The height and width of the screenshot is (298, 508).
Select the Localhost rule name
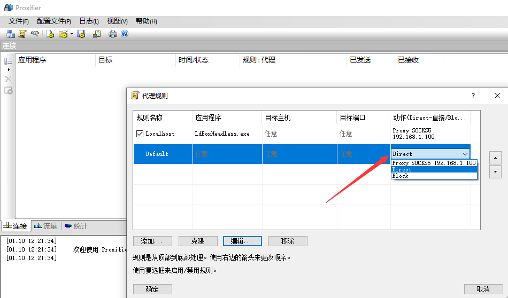[160, 134]
